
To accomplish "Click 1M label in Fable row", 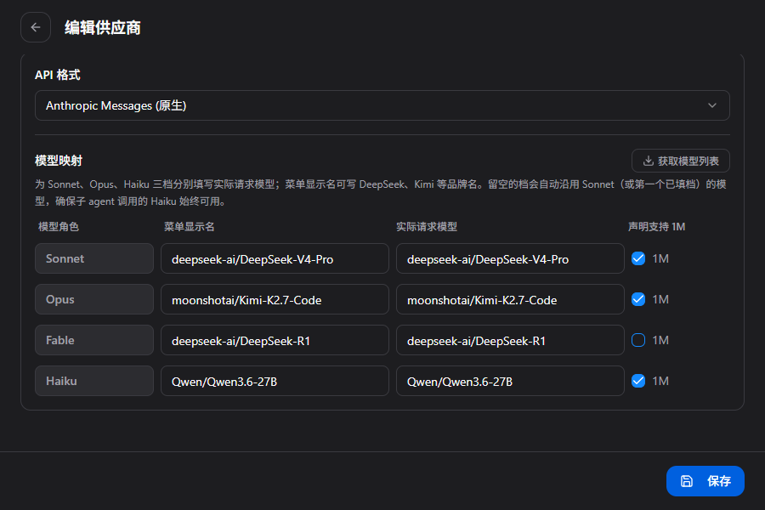I will (x=660, y=340).
